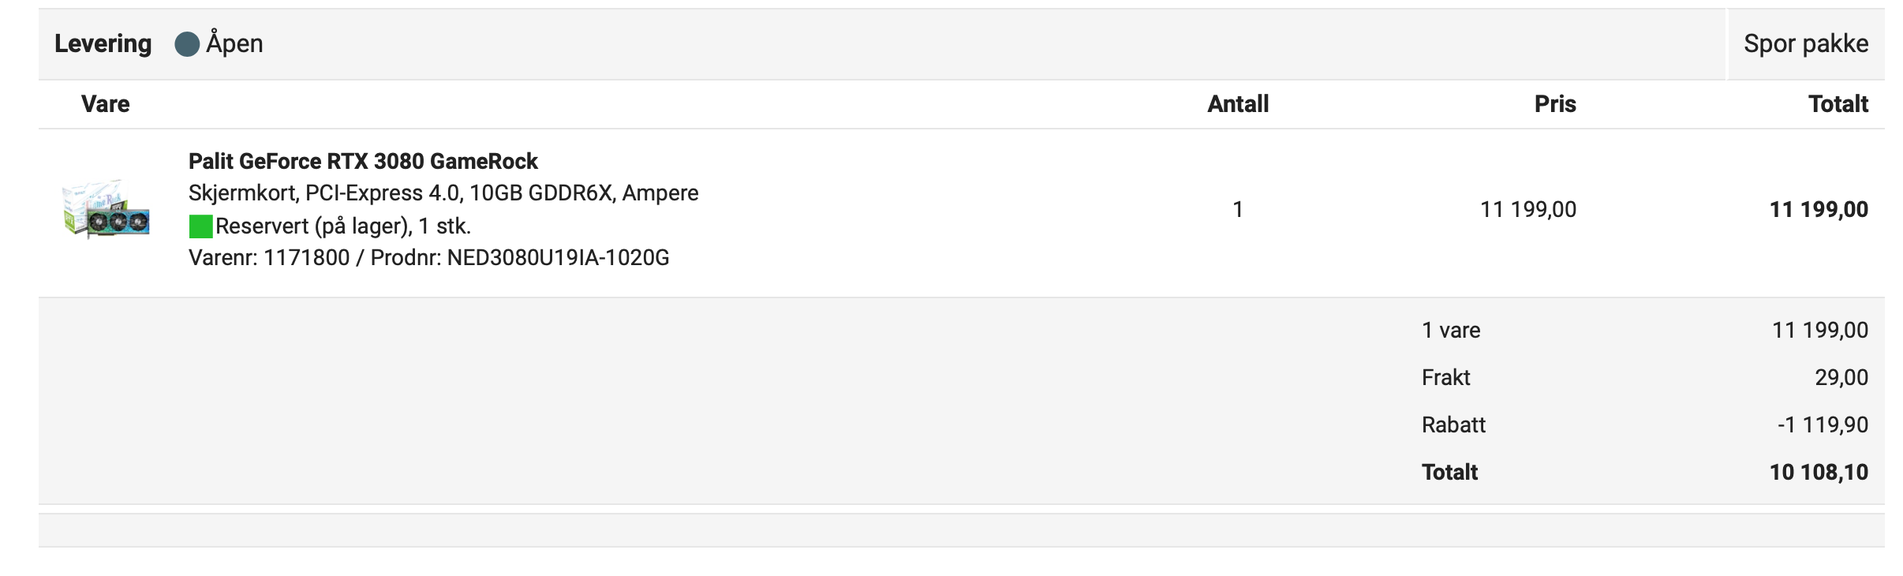Select the Vare column header

[105, 104]
